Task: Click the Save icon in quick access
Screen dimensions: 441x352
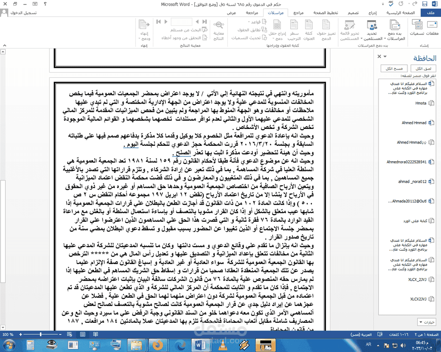Action: 425,4
